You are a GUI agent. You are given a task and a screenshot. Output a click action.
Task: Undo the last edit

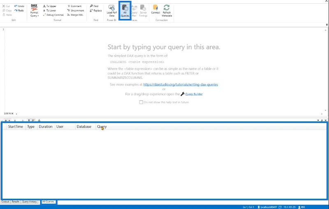(x=19, y=6)
